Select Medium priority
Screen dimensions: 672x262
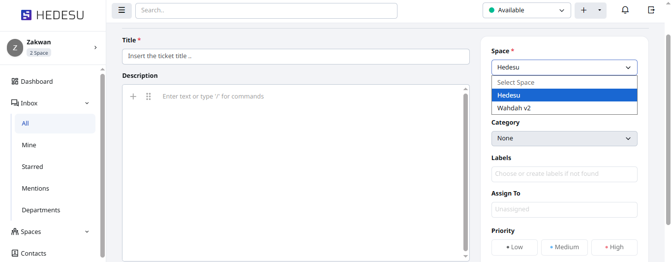(564, 247)
